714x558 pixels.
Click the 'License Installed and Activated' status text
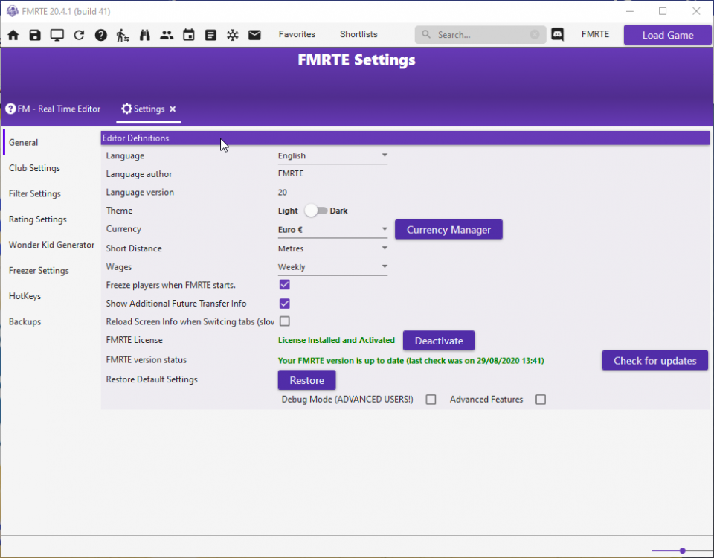(x=336, y=340)
